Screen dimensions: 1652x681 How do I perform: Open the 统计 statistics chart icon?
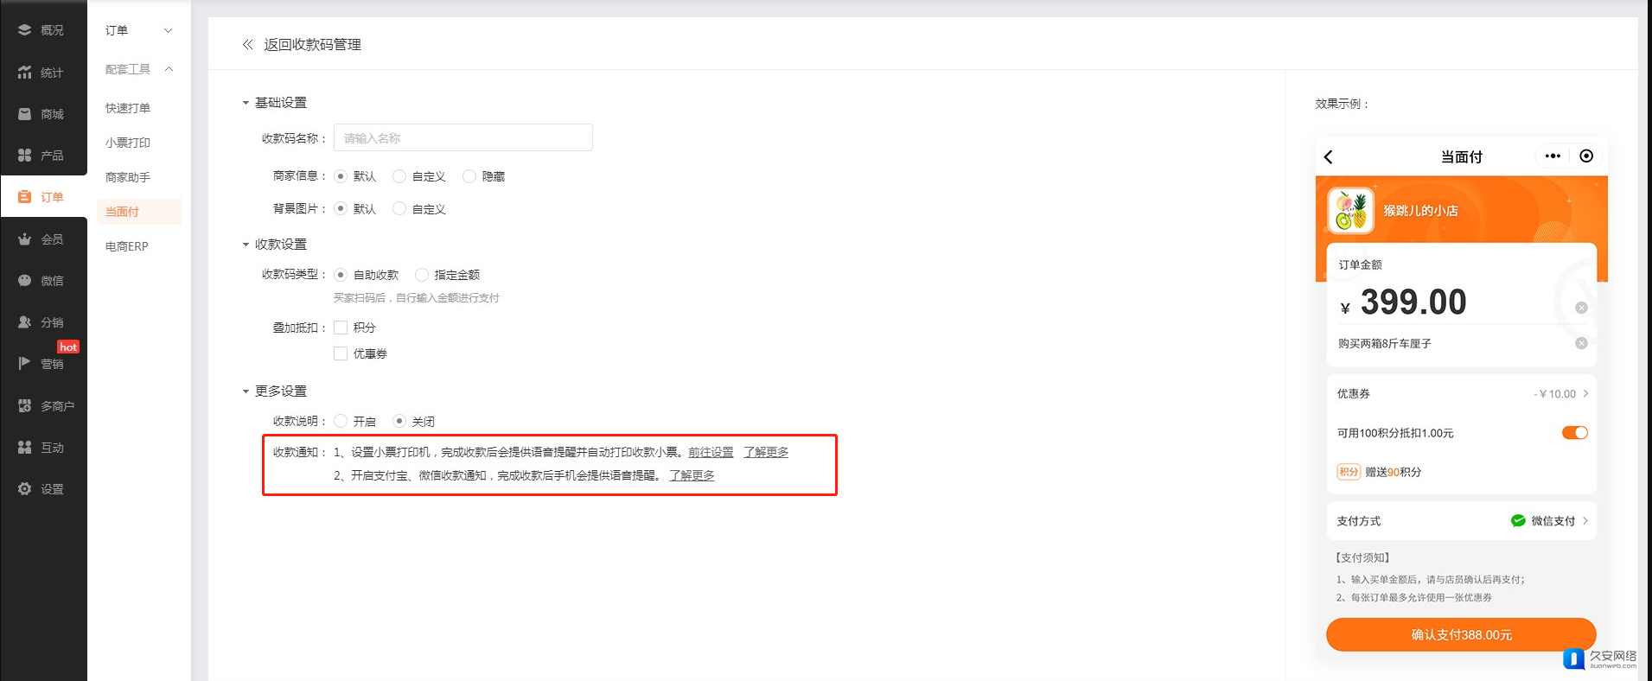24,73
